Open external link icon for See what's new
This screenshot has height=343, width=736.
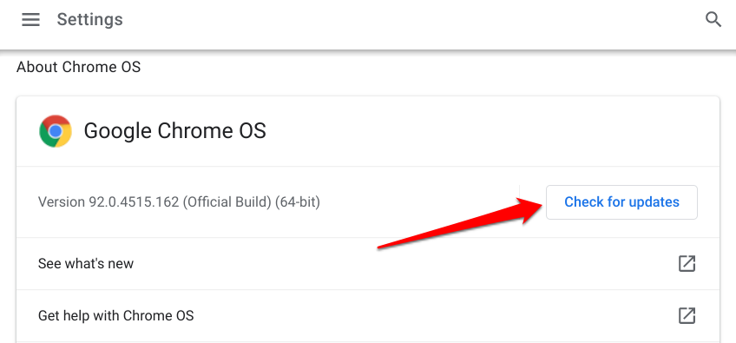687,264
